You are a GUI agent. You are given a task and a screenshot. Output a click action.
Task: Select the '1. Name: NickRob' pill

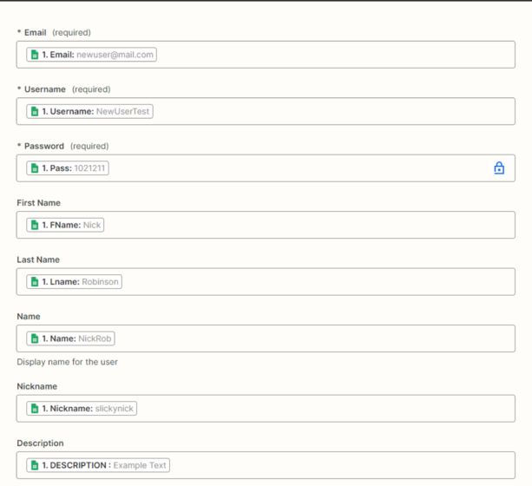70,338
